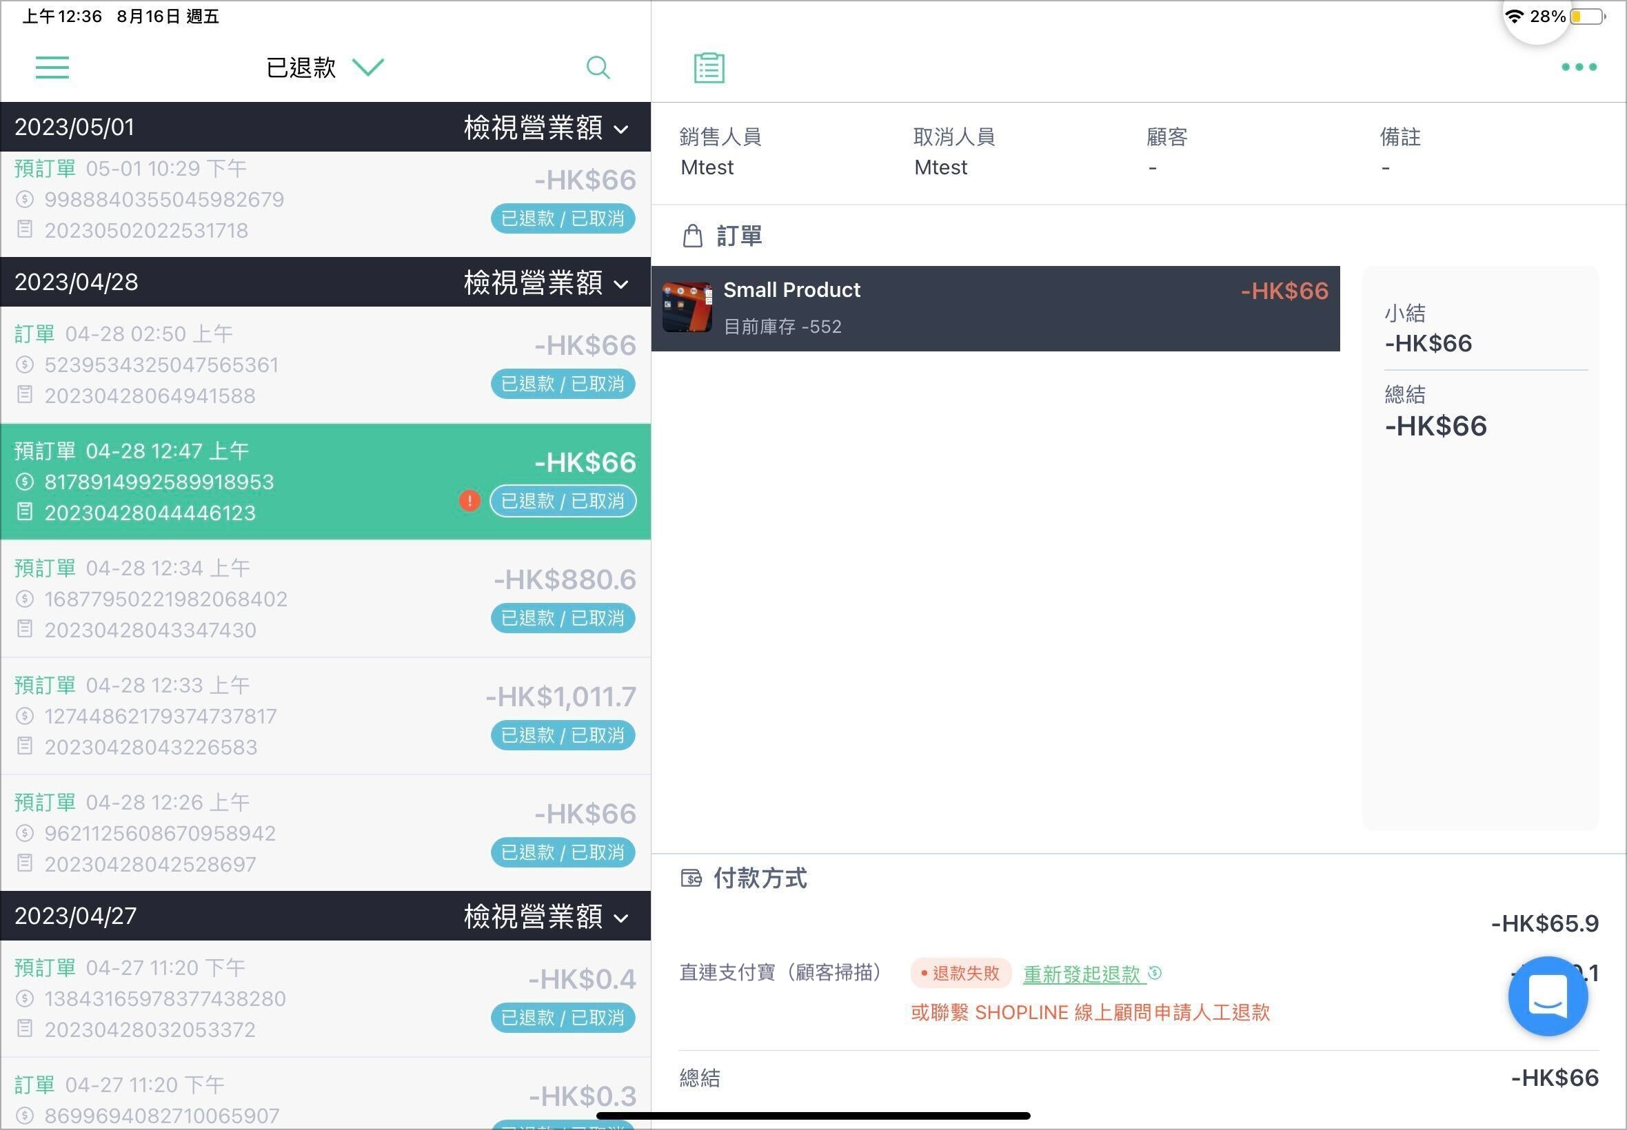Tap the 退款失敗 status badge

(960, 974)
